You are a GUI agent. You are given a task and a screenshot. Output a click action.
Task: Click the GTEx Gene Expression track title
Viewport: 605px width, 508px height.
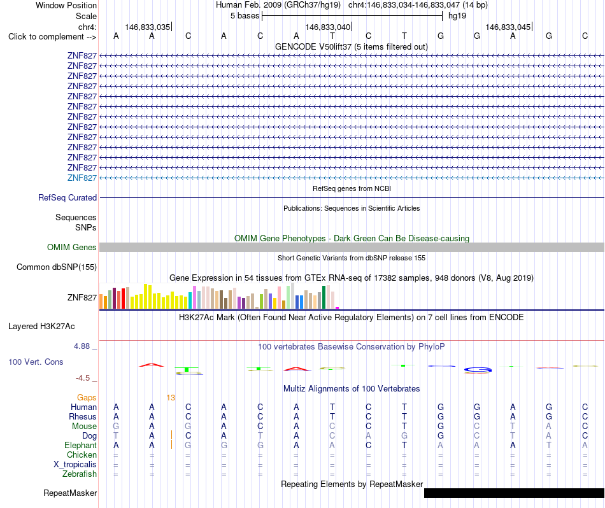click(352, 278)
